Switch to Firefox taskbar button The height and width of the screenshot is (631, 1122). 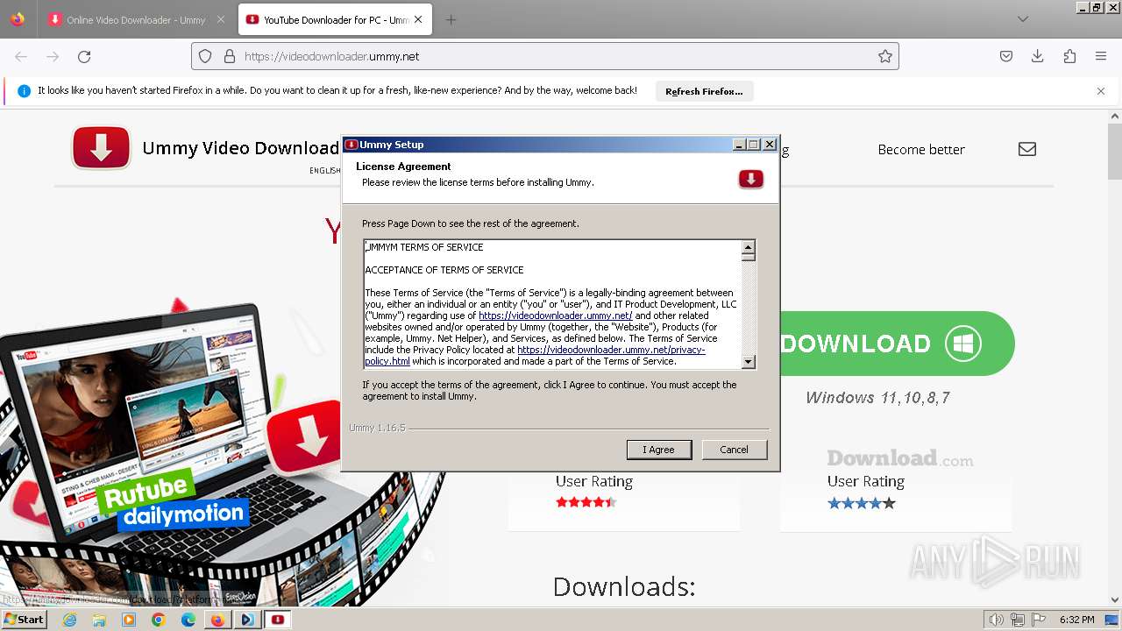point(217,620)
